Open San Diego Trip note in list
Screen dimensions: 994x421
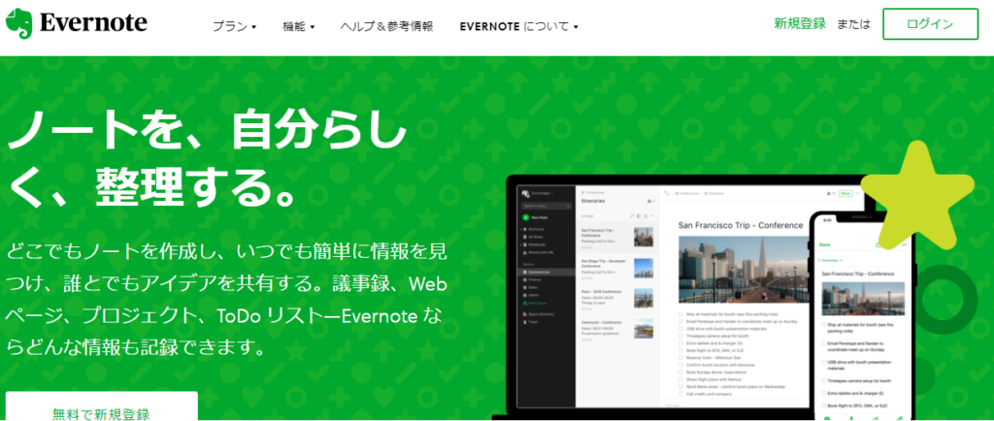616,269
